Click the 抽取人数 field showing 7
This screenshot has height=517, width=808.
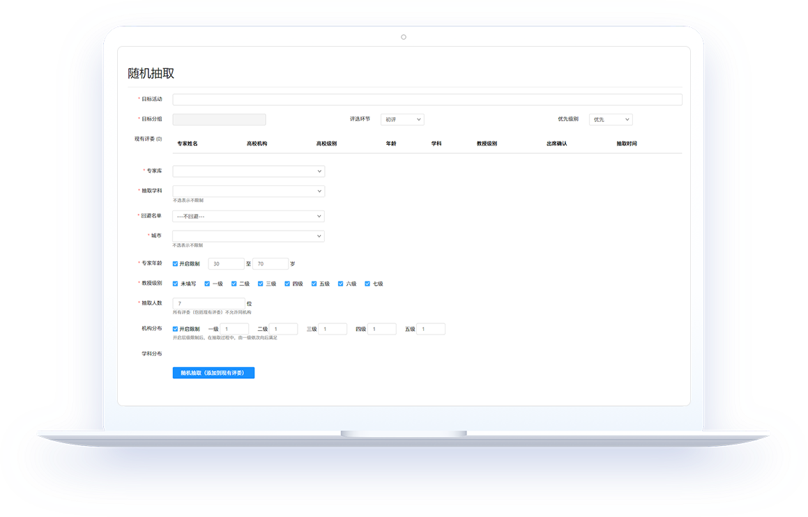(208, 304)
